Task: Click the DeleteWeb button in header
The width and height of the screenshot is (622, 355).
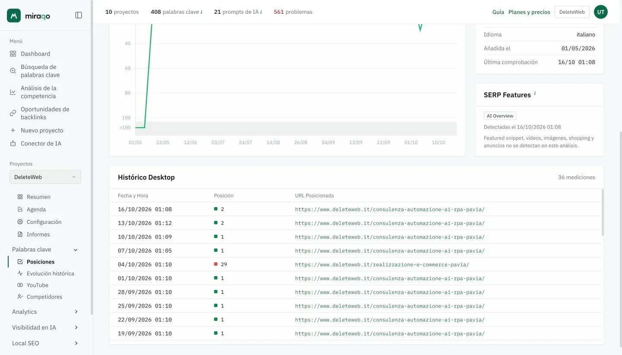Action: click(572, 12)
